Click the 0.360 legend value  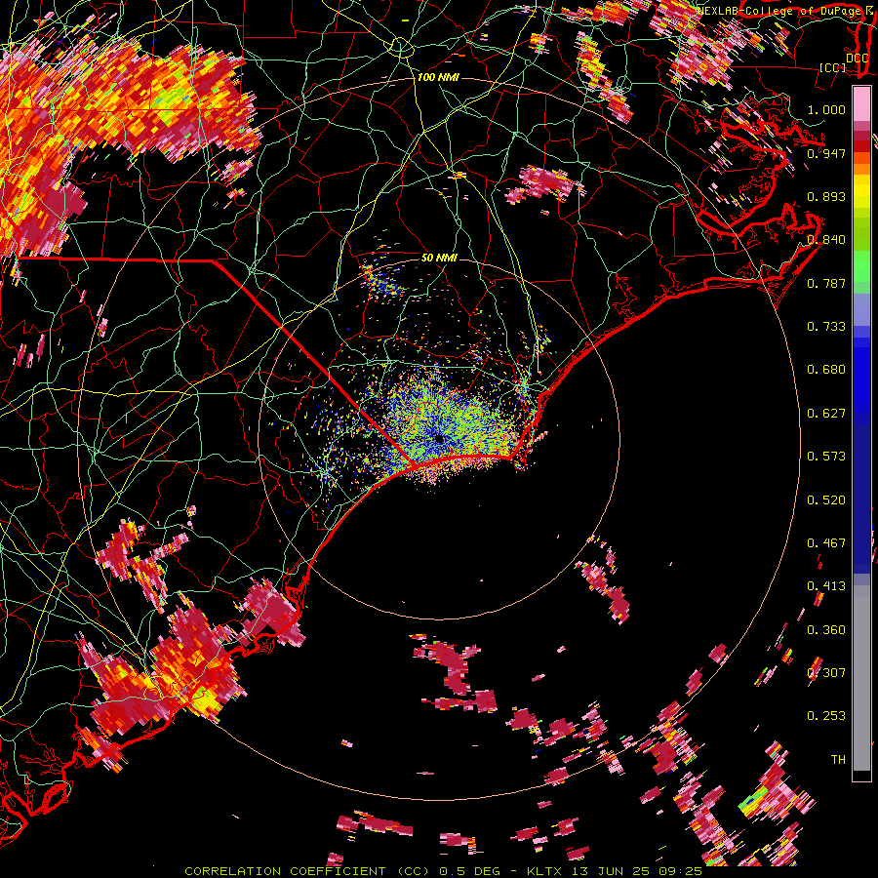click(x=826, y=630)
